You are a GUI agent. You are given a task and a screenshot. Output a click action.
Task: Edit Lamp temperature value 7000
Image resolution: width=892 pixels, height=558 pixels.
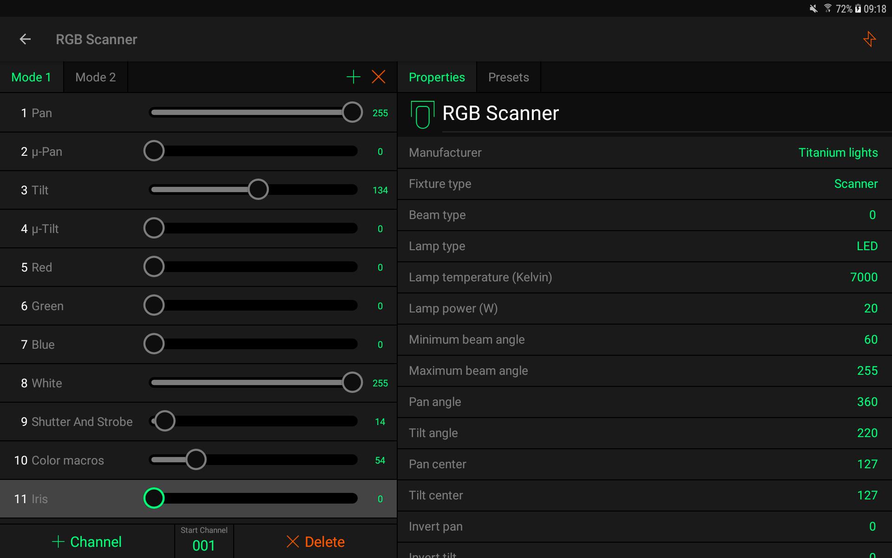[x=864, y=277]
